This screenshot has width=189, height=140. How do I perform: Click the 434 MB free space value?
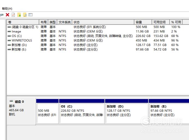(x=159, y=40)
